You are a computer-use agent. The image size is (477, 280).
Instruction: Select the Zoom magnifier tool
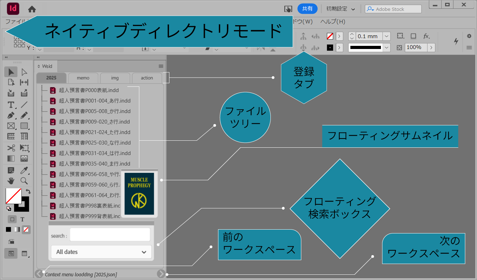pos(24,181)
